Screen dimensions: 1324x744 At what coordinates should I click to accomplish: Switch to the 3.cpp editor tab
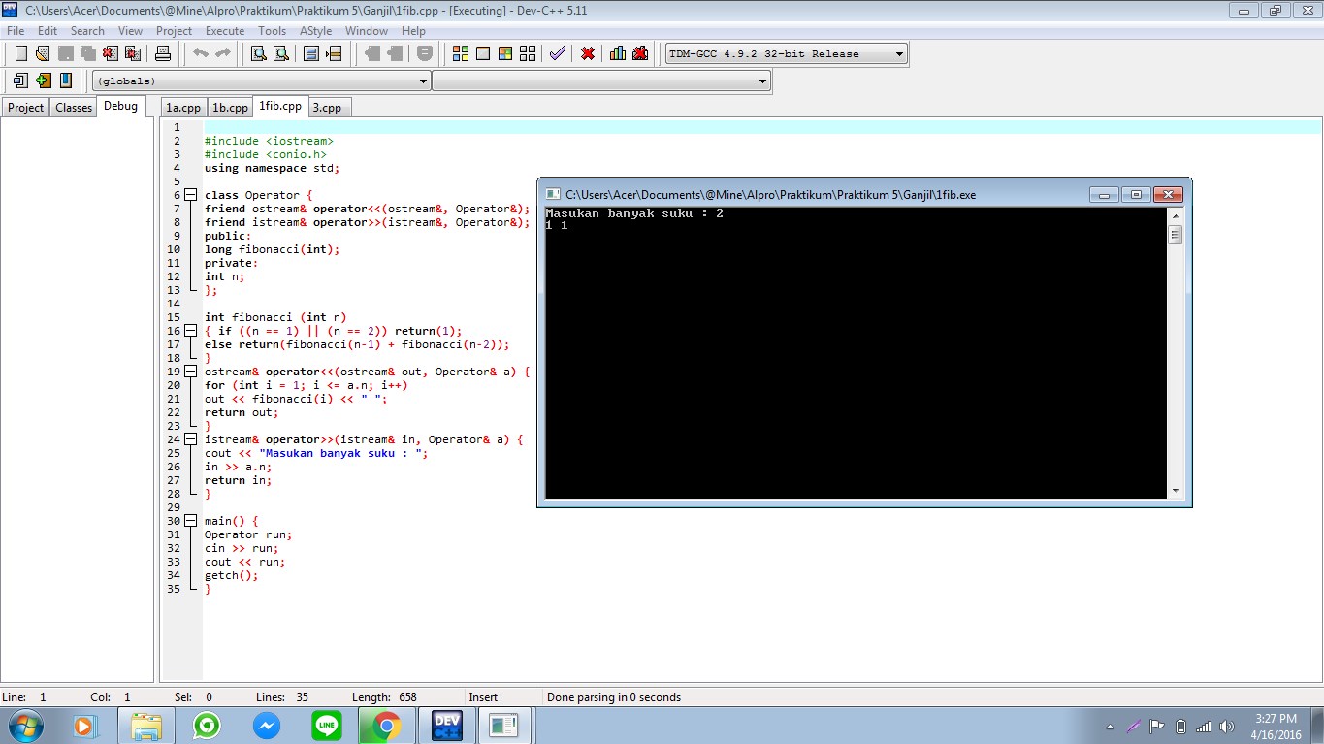coord(327,108)
